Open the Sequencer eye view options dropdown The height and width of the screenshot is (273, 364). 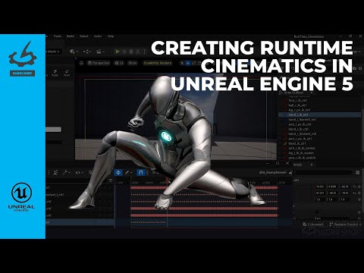point(80,172)
